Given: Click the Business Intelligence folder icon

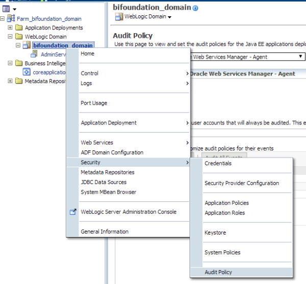Looking at the screenshot, I should click(x=19, y=63).
